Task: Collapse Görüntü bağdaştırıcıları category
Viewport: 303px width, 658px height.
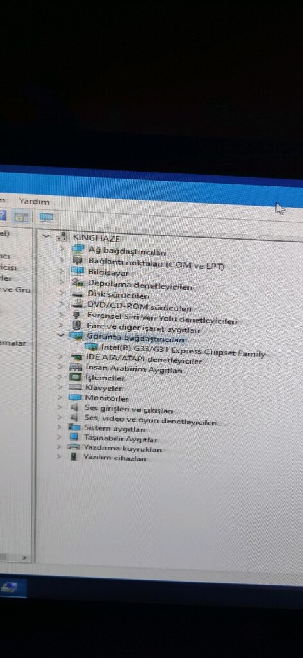Action: tap(61, 335)
